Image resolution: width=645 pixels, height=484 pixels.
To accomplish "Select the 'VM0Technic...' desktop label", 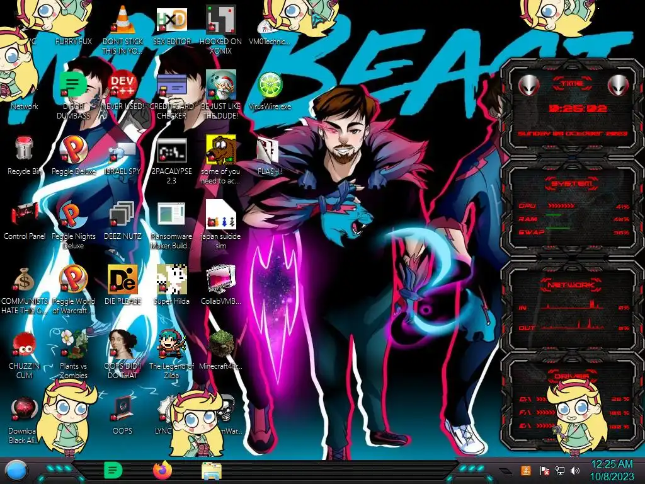I will [x=270, y=41].
